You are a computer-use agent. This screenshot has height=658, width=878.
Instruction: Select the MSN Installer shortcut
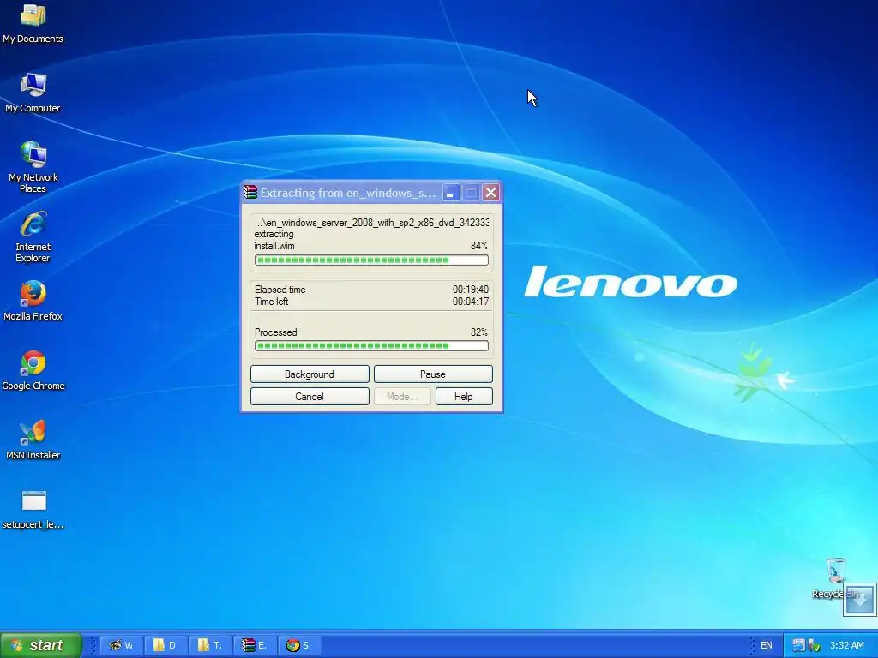[x=33, y=440]
